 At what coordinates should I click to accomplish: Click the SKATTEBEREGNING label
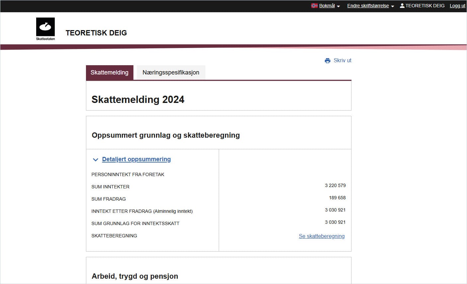point(114,236)
